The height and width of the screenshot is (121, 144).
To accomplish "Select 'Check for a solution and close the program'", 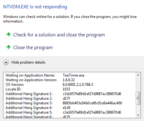I will pyautogui.click(x=59, y=35).
